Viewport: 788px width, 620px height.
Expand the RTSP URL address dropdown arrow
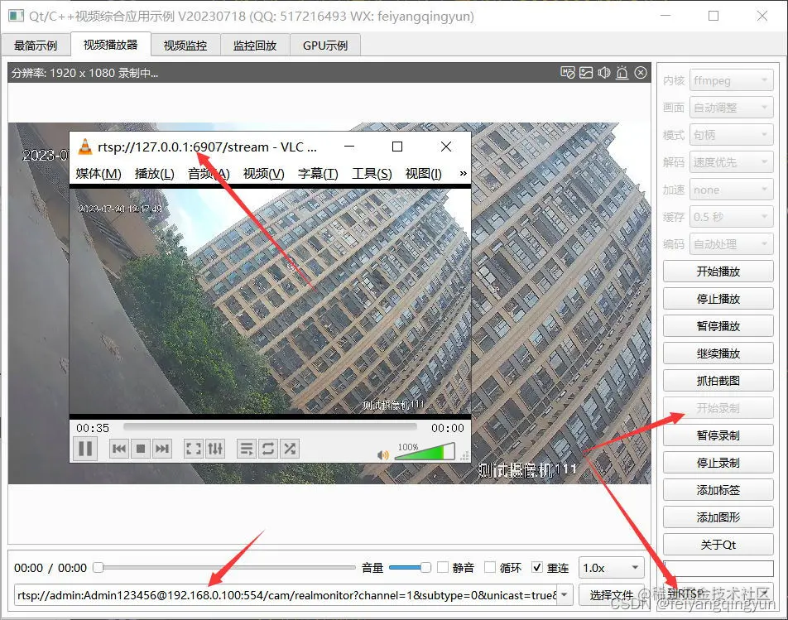click(x=565, y=595)
